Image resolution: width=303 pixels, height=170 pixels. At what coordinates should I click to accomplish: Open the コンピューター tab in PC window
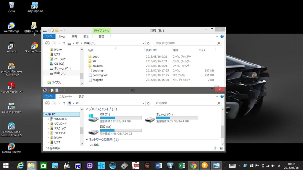65,97
